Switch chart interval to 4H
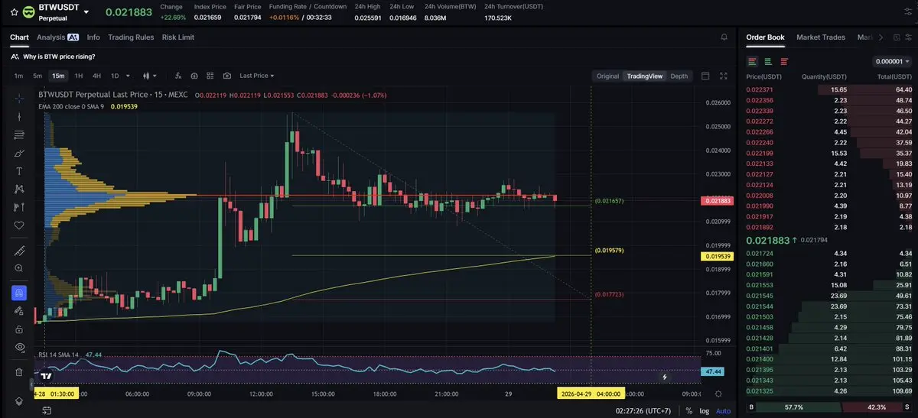The image size is (918, 418). point(96,76)
